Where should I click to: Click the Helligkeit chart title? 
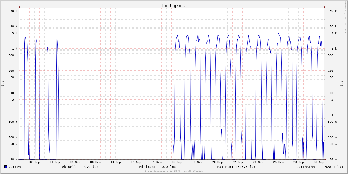pos(174,6)
